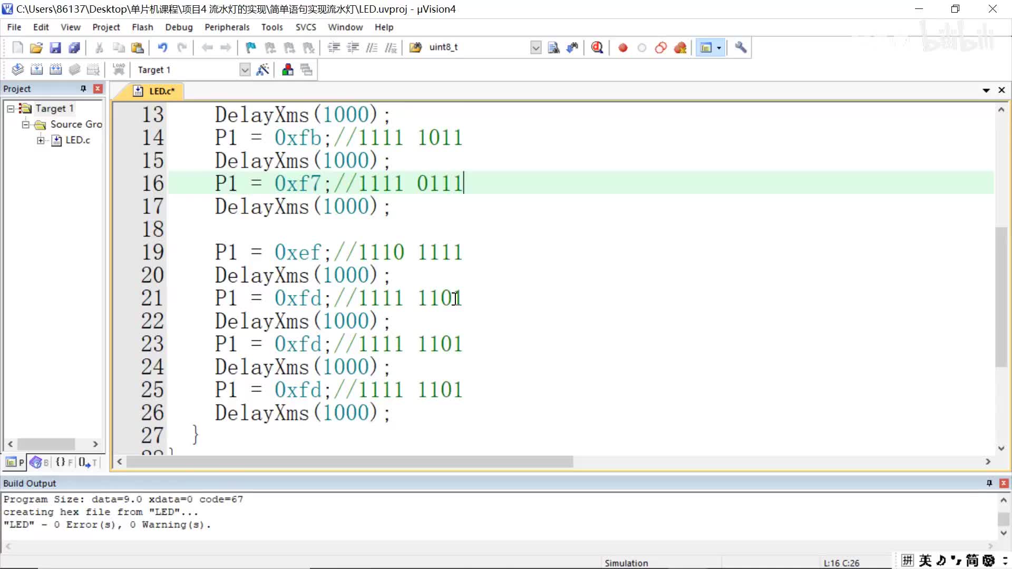Toggle the Project window layout button
The height and width of the screenshot is (569, 1012).
pos(706,48)
